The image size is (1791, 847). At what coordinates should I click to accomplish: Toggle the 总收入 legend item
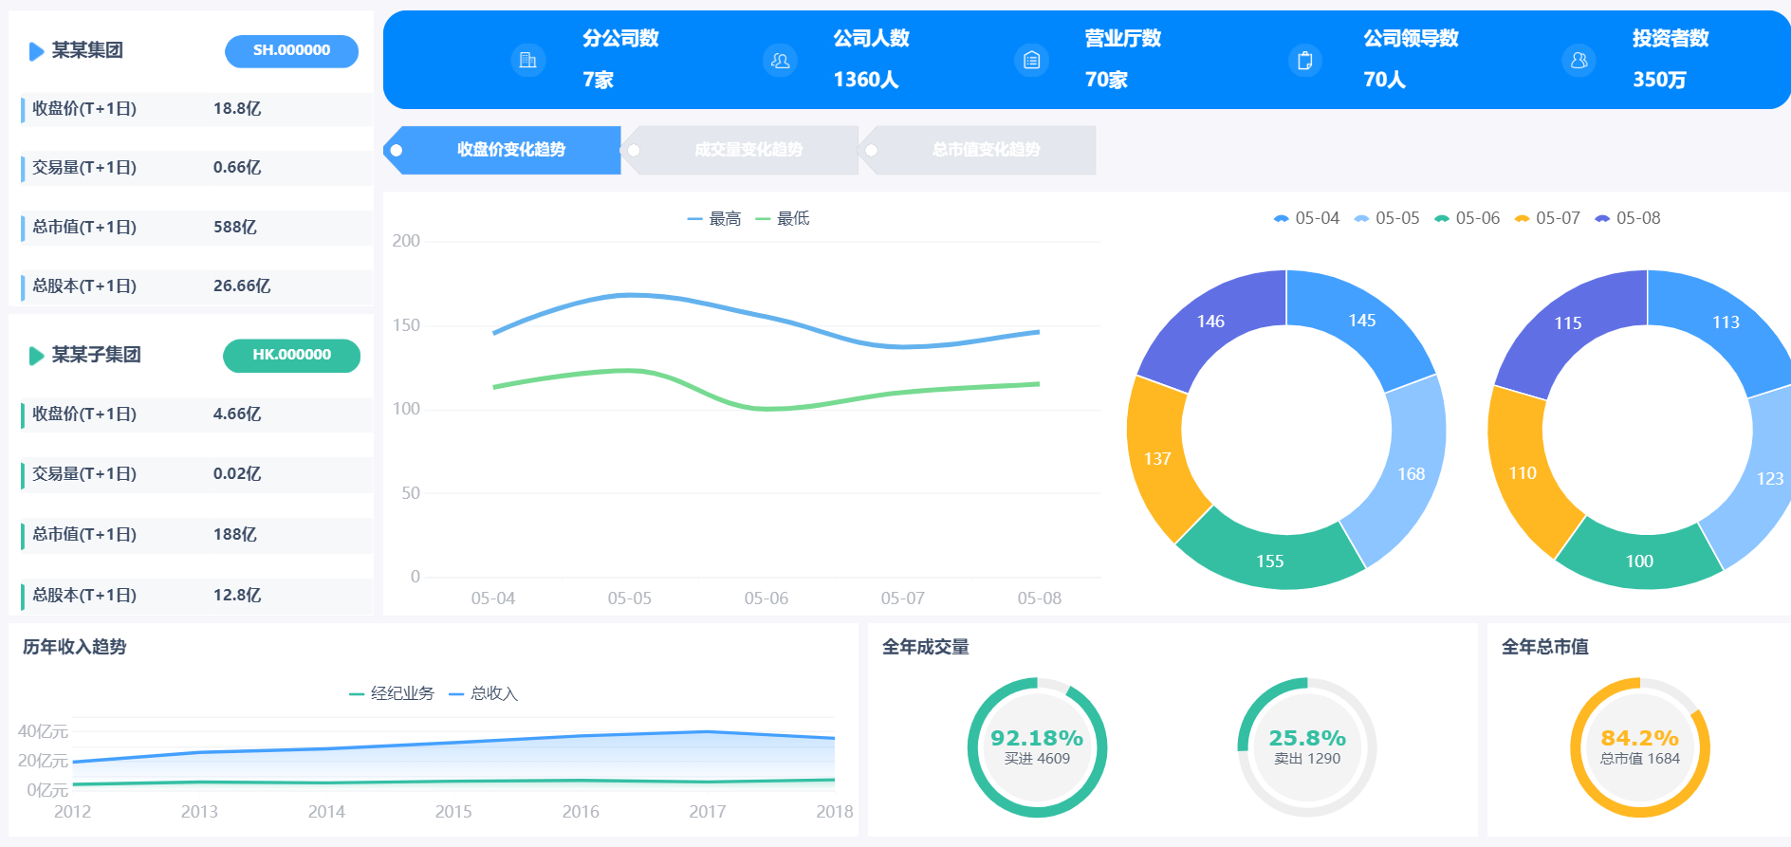484,694
